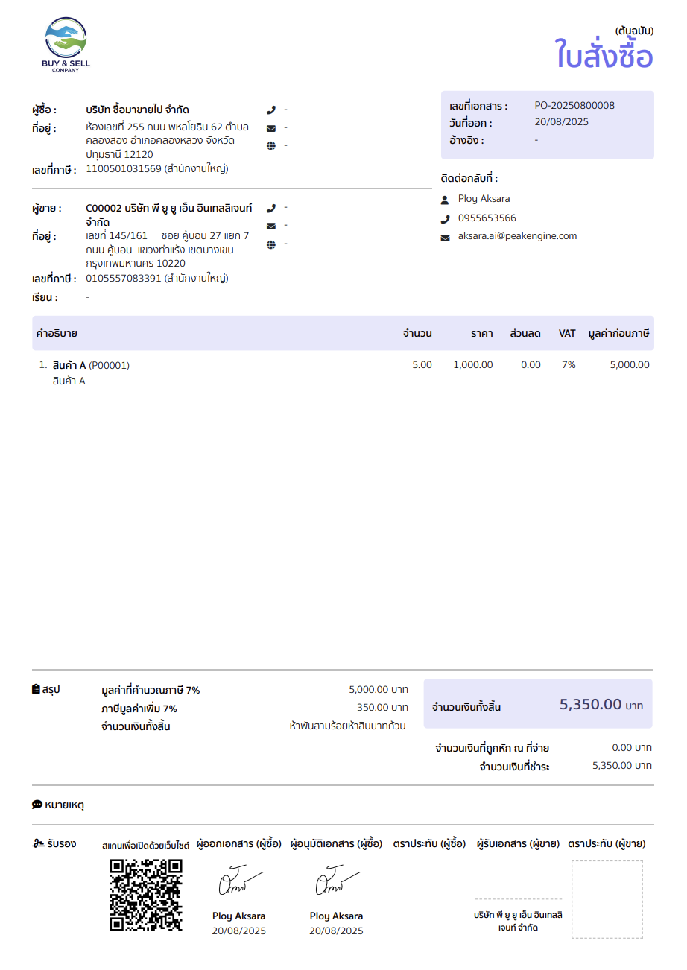Image resolution: width=687 pixels, height=970 pixels.
Task: Click withholding tax amount 0.00 บาท
Action: coord(632,747)
